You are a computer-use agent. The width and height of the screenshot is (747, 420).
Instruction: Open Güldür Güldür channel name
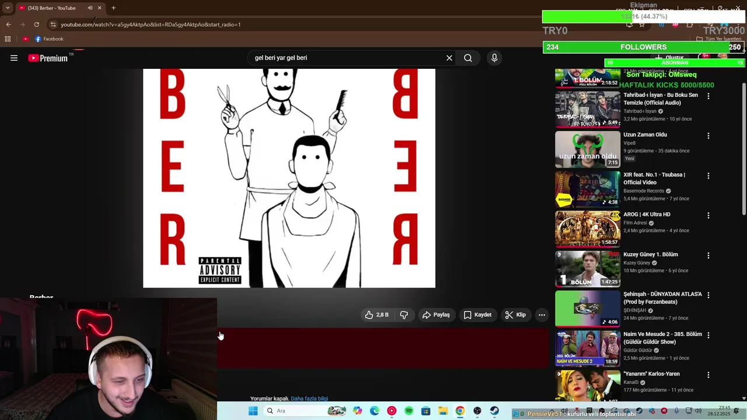click(x=638, y=351)
